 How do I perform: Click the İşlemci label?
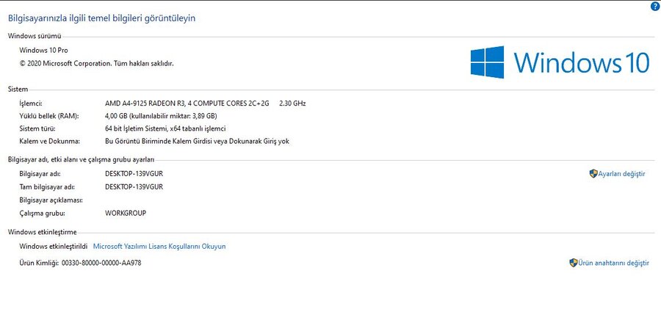(x=31, y=103)
